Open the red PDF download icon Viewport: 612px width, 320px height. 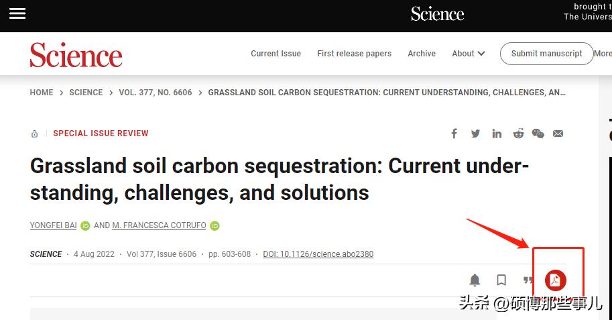point(555,280)
